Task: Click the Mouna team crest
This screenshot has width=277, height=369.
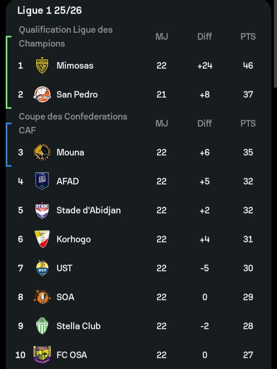Action: [42, 152]
